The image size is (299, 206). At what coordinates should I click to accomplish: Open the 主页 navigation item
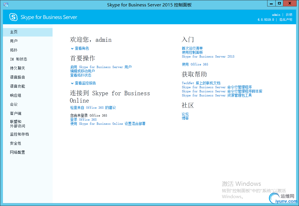pyautogui.click(x=28, y=32)
